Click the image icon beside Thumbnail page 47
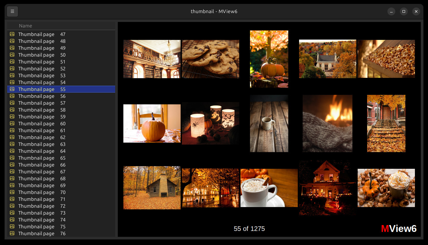 [x=12, y=34]
